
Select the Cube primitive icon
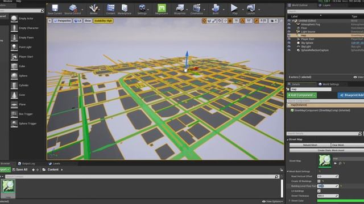click(14, 66)
